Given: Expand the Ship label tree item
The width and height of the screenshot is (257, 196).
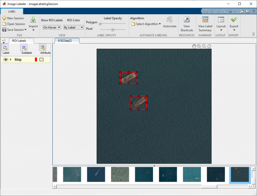Looking at the screenshot, I should coord(11,60).
